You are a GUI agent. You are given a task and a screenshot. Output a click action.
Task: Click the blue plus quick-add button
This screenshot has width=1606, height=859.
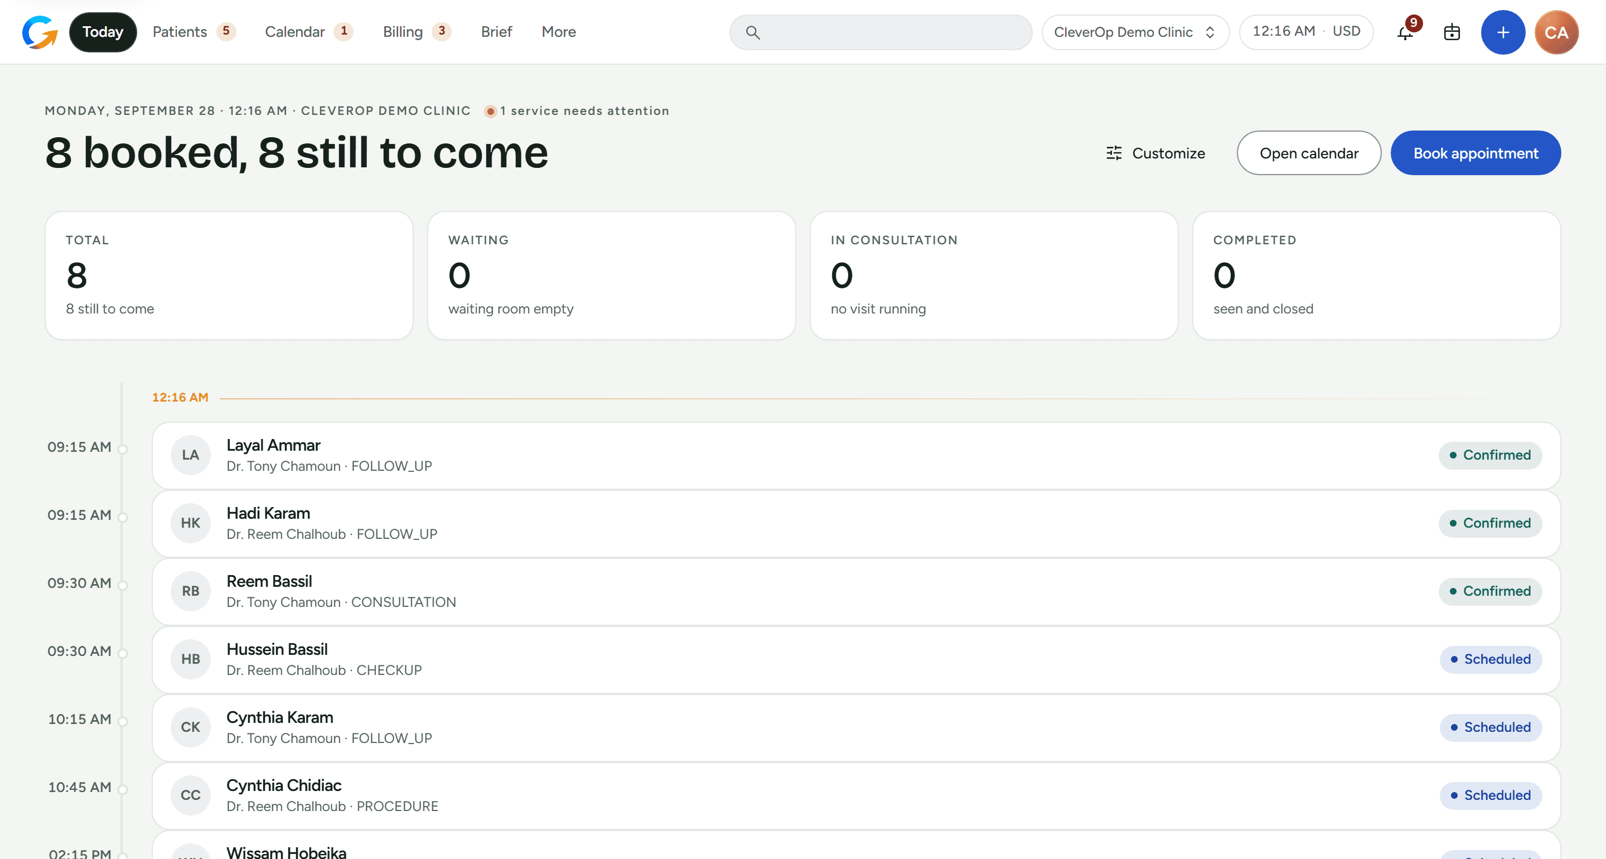coord(1502,32)
